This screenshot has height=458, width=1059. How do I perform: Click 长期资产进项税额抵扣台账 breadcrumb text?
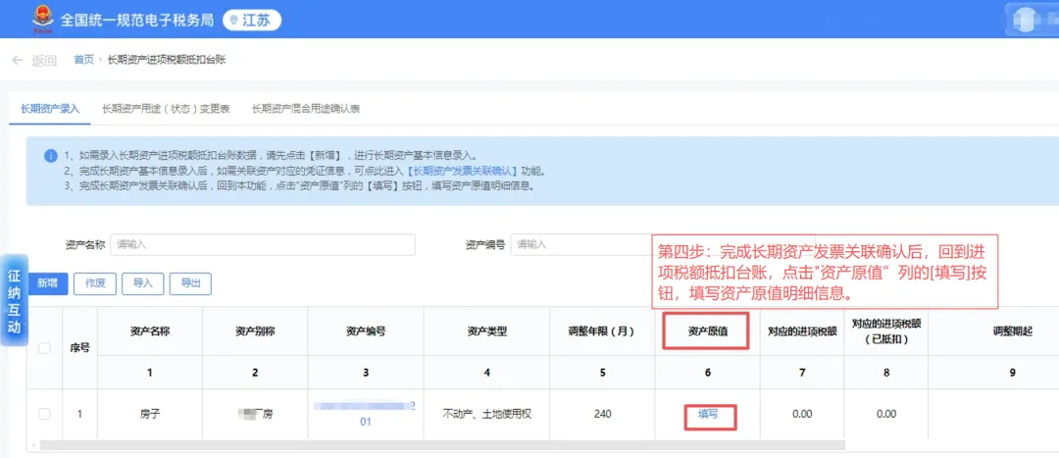point(167,60)
